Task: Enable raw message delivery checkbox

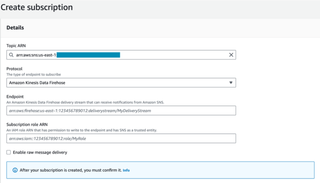Action: pyautogui.click(x=9, y=152)
